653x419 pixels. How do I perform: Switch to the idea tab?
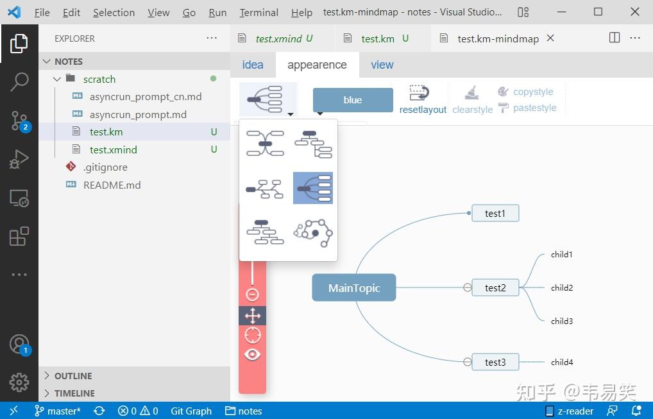point(253,65)
